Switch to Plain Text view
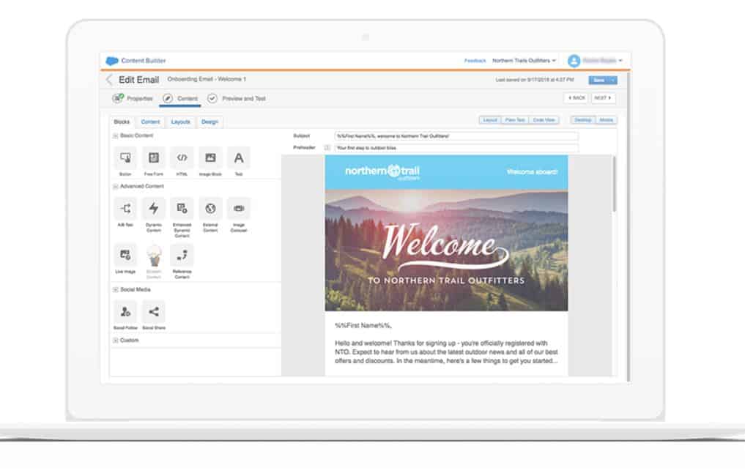The height and width of the screenshot is (476, 745). click(x=515, y=120)
